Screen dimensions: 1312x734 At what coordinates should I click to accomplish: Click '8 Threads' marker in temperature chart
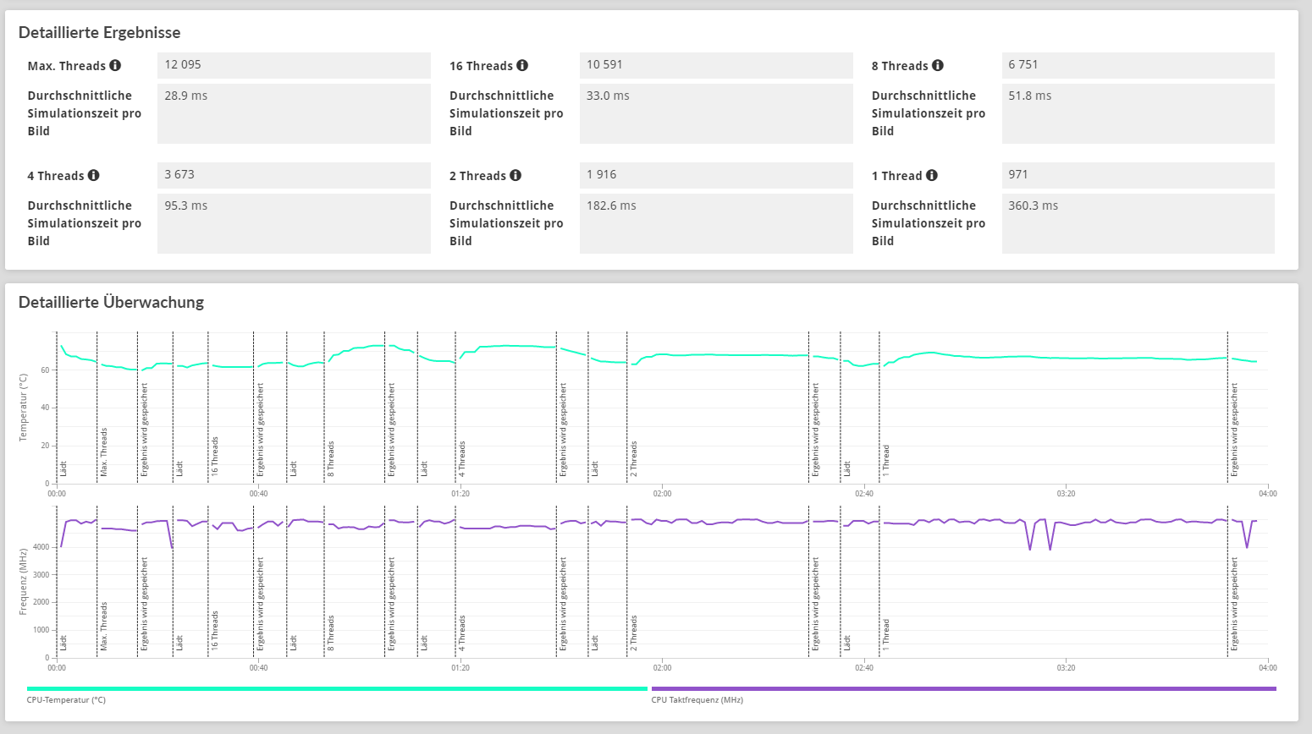(331, 458)
